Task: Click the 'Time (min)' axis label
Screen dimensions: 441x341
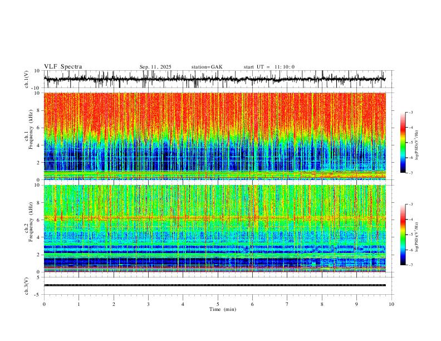Action: [223, 309]
